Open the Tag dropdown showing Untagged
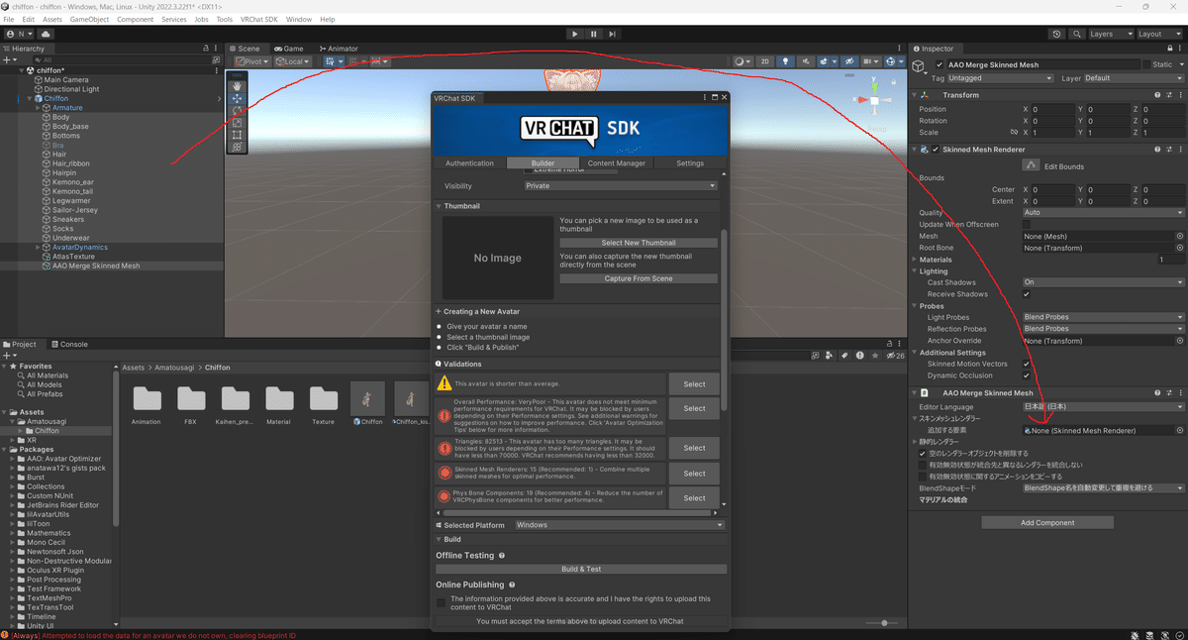This screenshot has width=1188, height=640. [1001, 78]
